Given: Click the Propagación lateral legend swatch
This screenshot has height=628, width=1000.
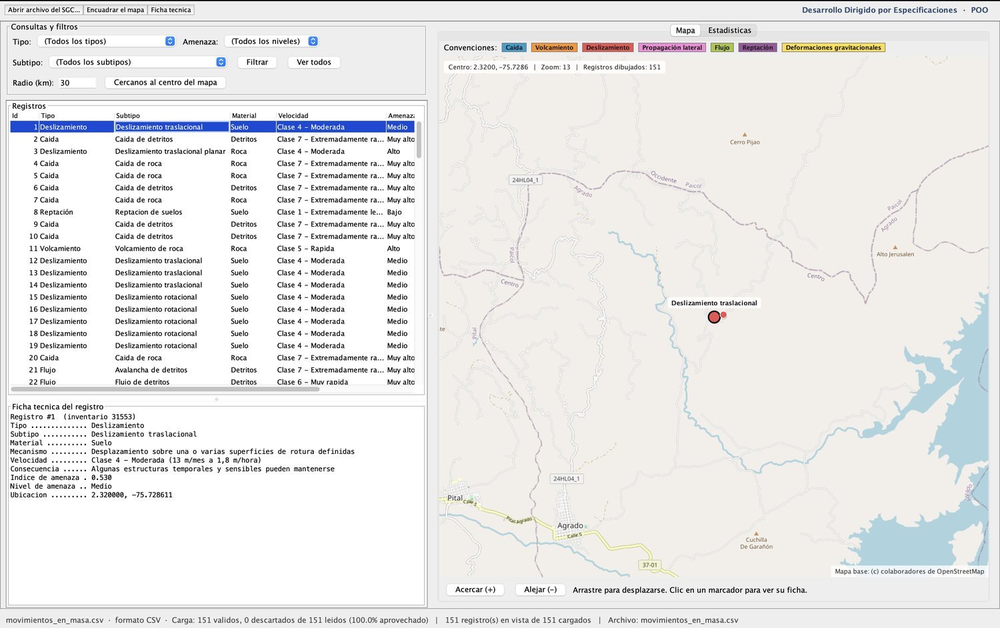Looking at the screenshot, I should (x=672, y=47).
